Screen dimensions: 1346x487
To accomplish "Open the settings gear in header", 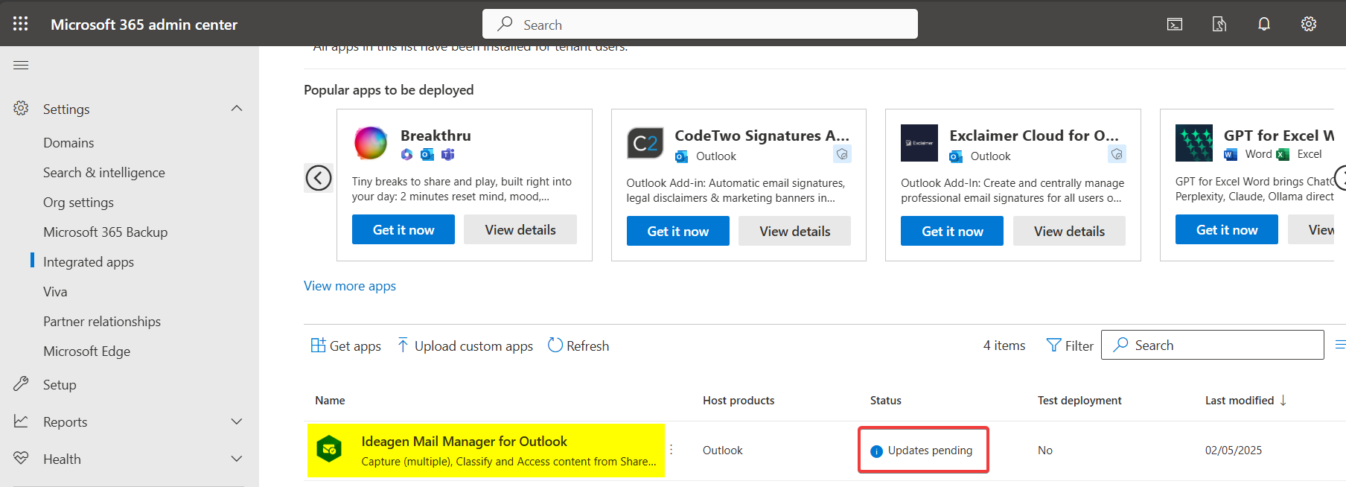I will pyautogui.click(x=1309, y=25).
